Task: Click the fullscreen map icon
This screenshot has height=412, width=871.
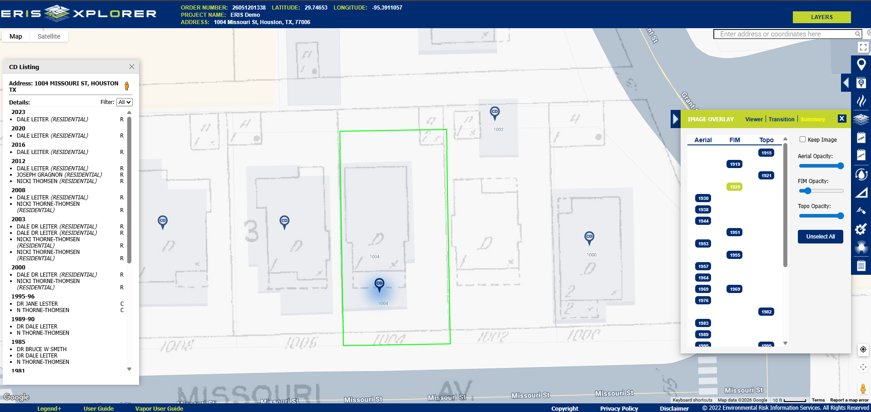Action: pos(863,47)
